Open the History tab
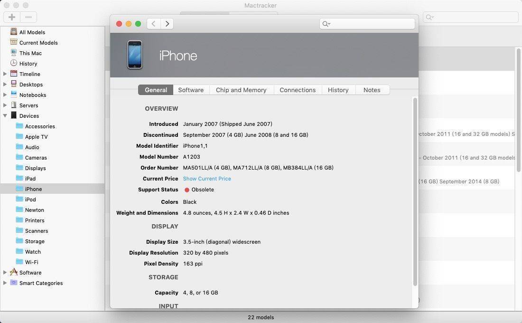522x323 pixels. (338, 90)
